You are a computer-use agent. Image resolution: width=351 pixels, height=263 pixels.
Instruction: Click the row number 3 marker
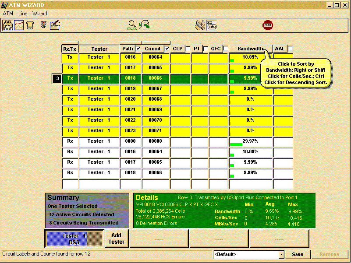57,78
